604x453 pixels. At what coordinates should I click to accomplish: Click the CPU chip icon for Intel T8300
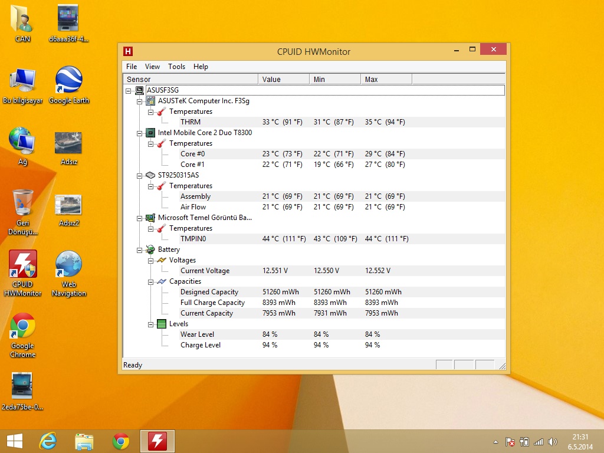[150, 133]
